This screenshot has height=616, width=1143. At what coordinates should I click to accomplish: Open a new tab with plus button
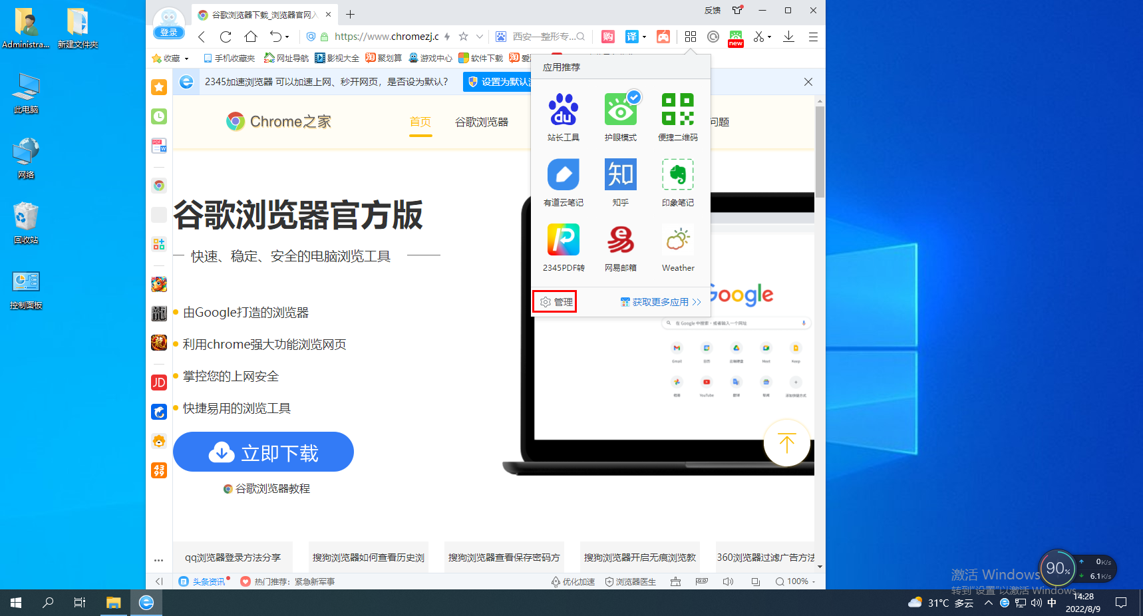(x=351, y=14)
